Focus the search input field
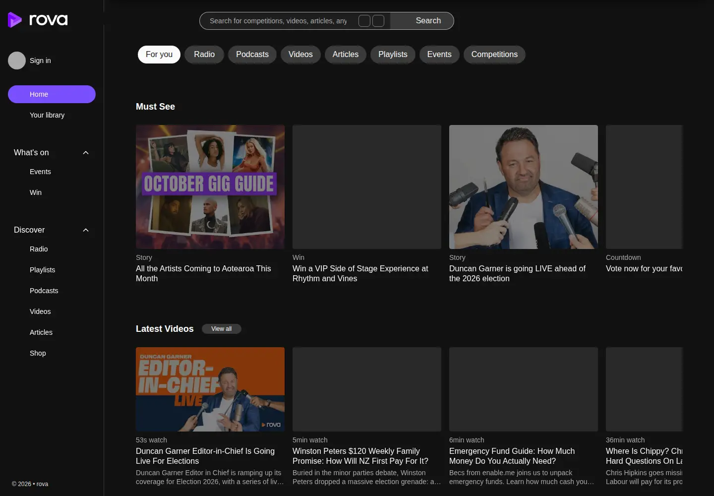Screen dimensions: 714x496 point(278,21)
